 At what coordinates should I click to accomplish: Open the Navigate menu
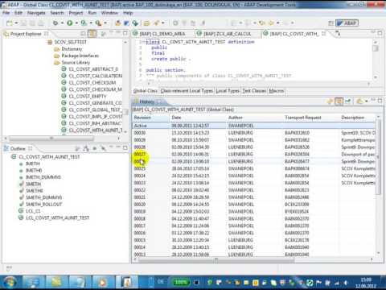click(36, 13)
